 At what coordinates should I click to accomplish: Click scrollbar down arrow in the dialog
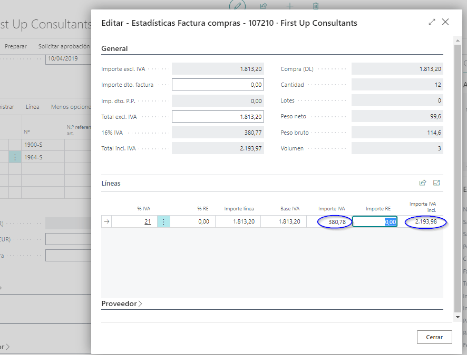[x=458, y=317]
